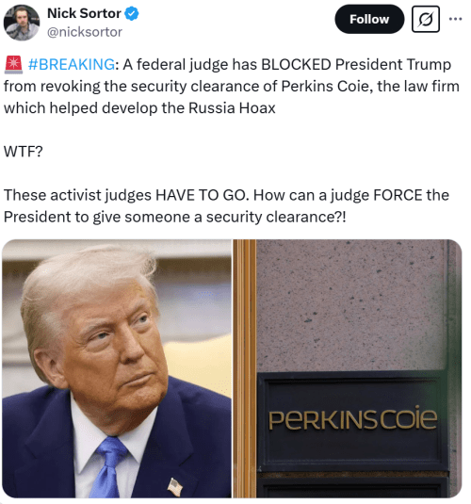Click the "These activist judges HAVE TO GO" sentence
Screen dimensions: 471x504
pyautogui.click(x=126, y=195)
